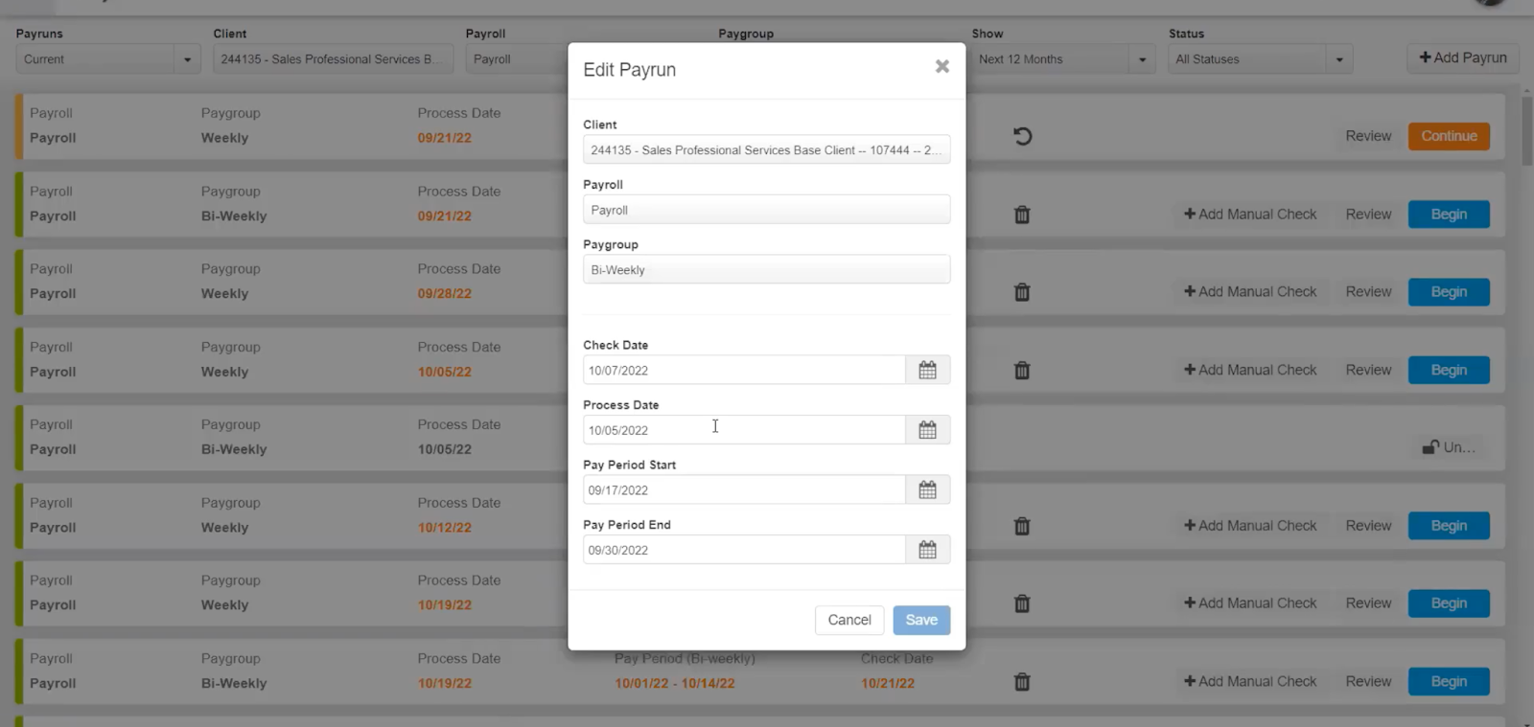Add Manual Check to 10/12/22 Weekly payrun

(1250, 526)
